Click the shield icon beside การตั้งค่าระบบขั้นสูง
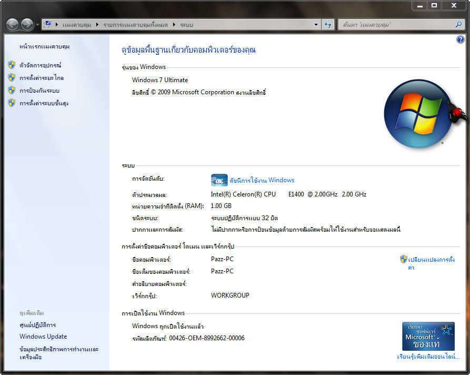Screen dimensions: 470x375 point(12,103)
